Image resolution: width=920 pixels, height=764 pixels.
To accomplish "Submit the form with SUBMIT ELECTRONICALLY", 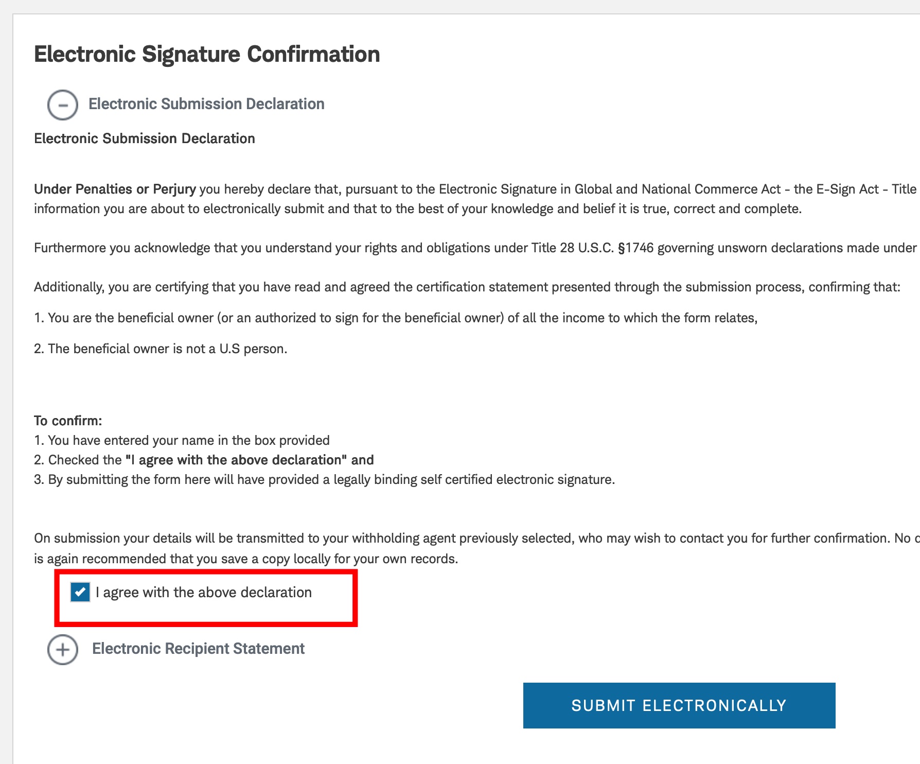I will point(679,705).
